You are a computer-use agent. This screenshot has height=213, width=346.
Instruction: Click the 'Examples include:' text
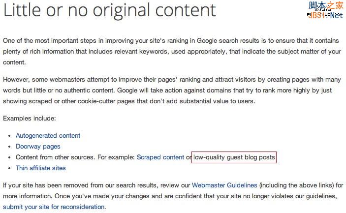[30, 119]
